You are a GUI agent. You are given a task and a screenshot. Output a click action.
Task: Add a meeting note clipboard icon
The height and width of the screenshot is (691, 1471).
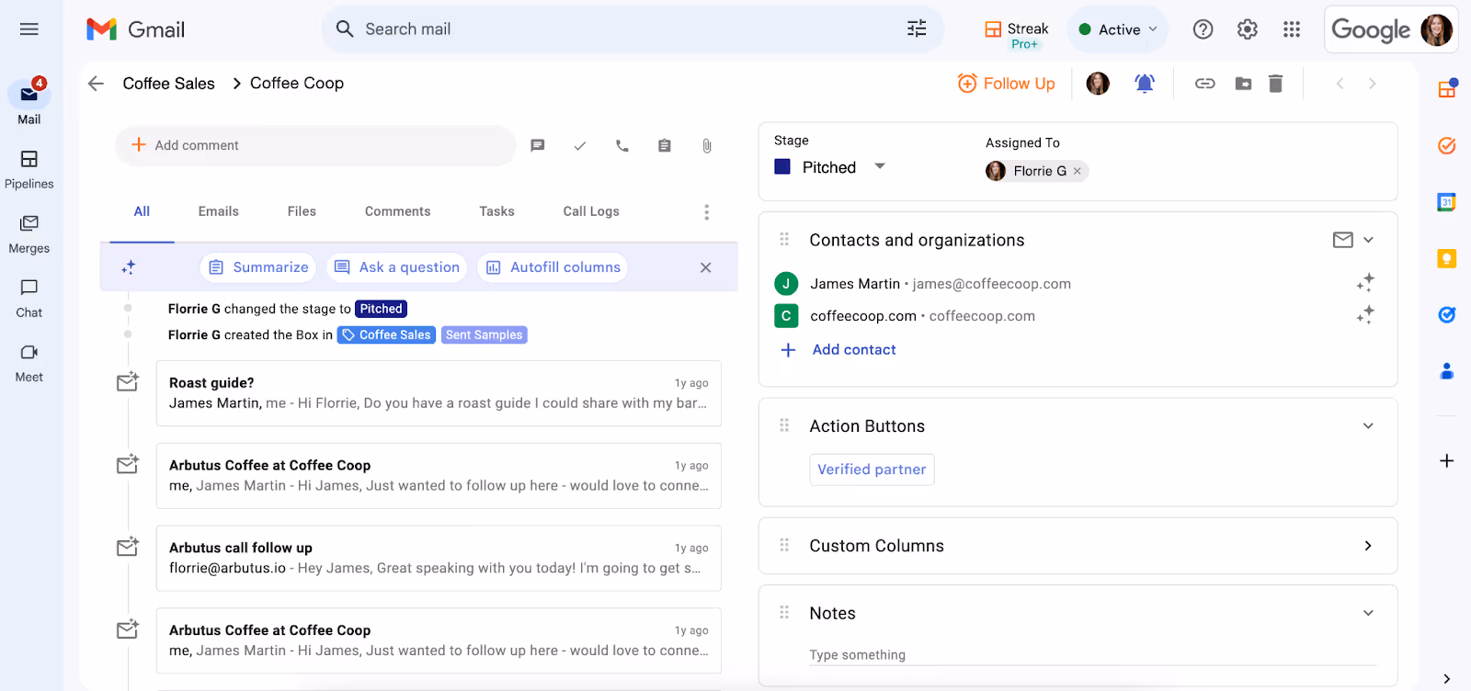665,145
